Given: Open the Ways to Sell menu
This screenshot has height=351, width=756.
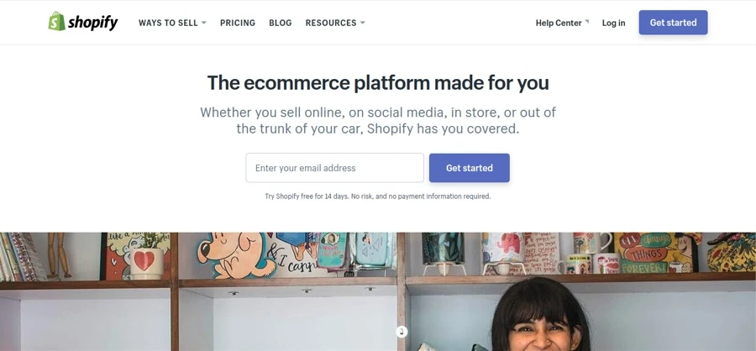Looking at the screenshot, I should point(168,23).
